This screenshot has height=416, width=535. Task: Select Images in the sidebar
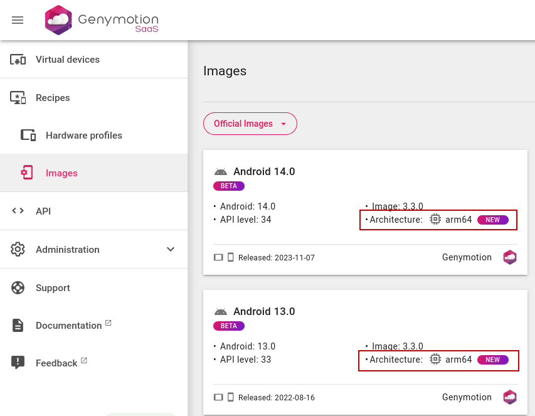(61, 173)
